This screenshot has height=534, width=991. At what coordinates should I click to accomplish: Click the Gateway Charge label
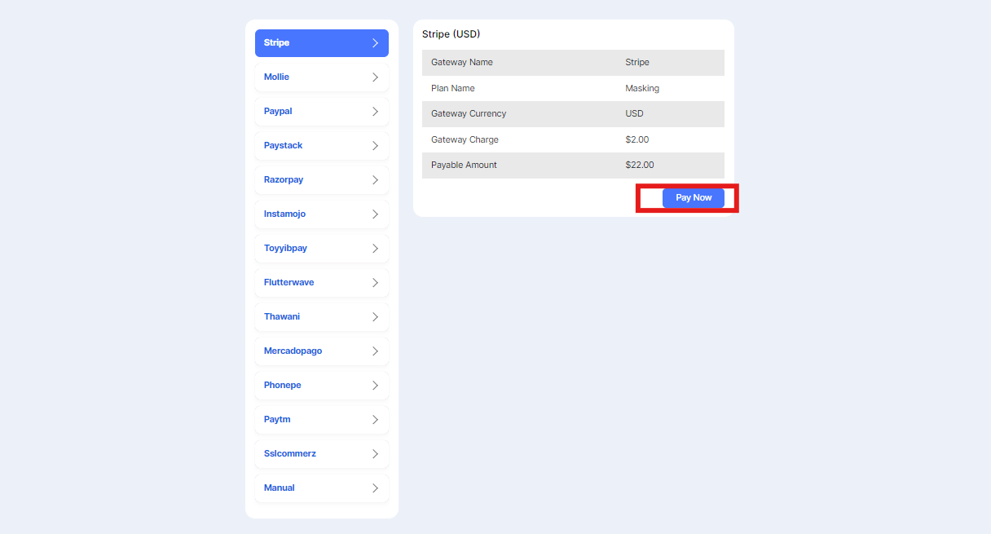click(465, 139)
